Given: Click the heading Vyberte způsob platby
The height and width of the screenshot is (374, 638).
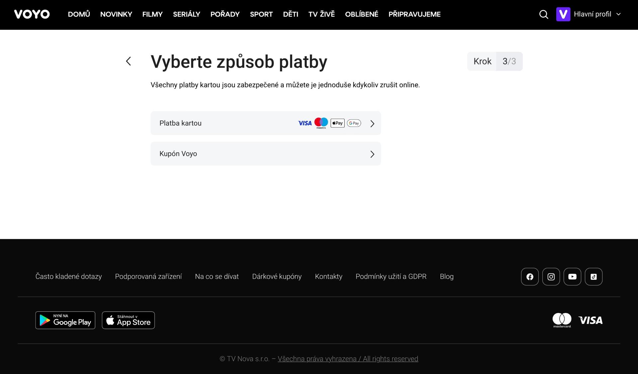Looking at the screenshot, I should [x=239, y=62].
